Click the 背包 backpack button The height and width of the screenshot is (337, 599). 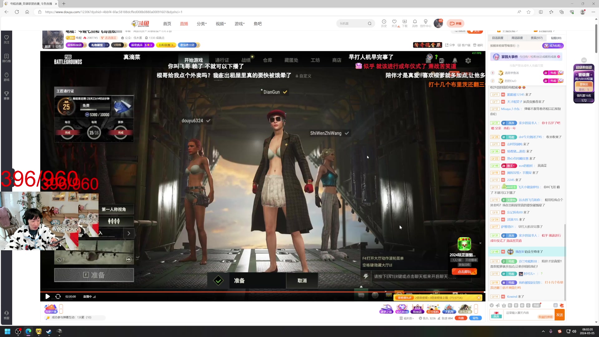[x=475, y=318]
